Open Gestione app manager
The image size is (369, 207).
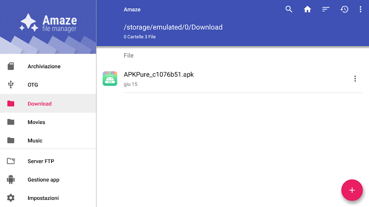[x=43, y=180]
